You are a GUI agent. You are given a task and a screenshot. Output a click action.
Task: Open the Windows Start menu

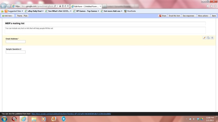(x=5, y=119)
